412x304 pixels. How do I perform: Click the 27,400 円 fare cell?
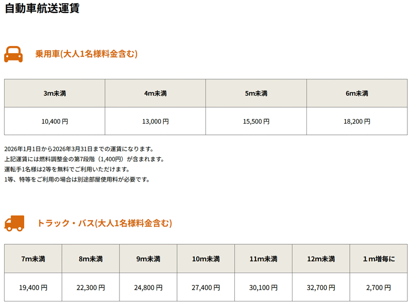point(206,288)
